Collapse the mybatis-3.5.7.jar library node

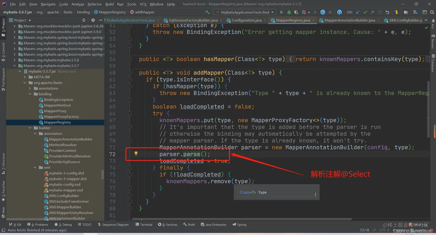point(20,71)
